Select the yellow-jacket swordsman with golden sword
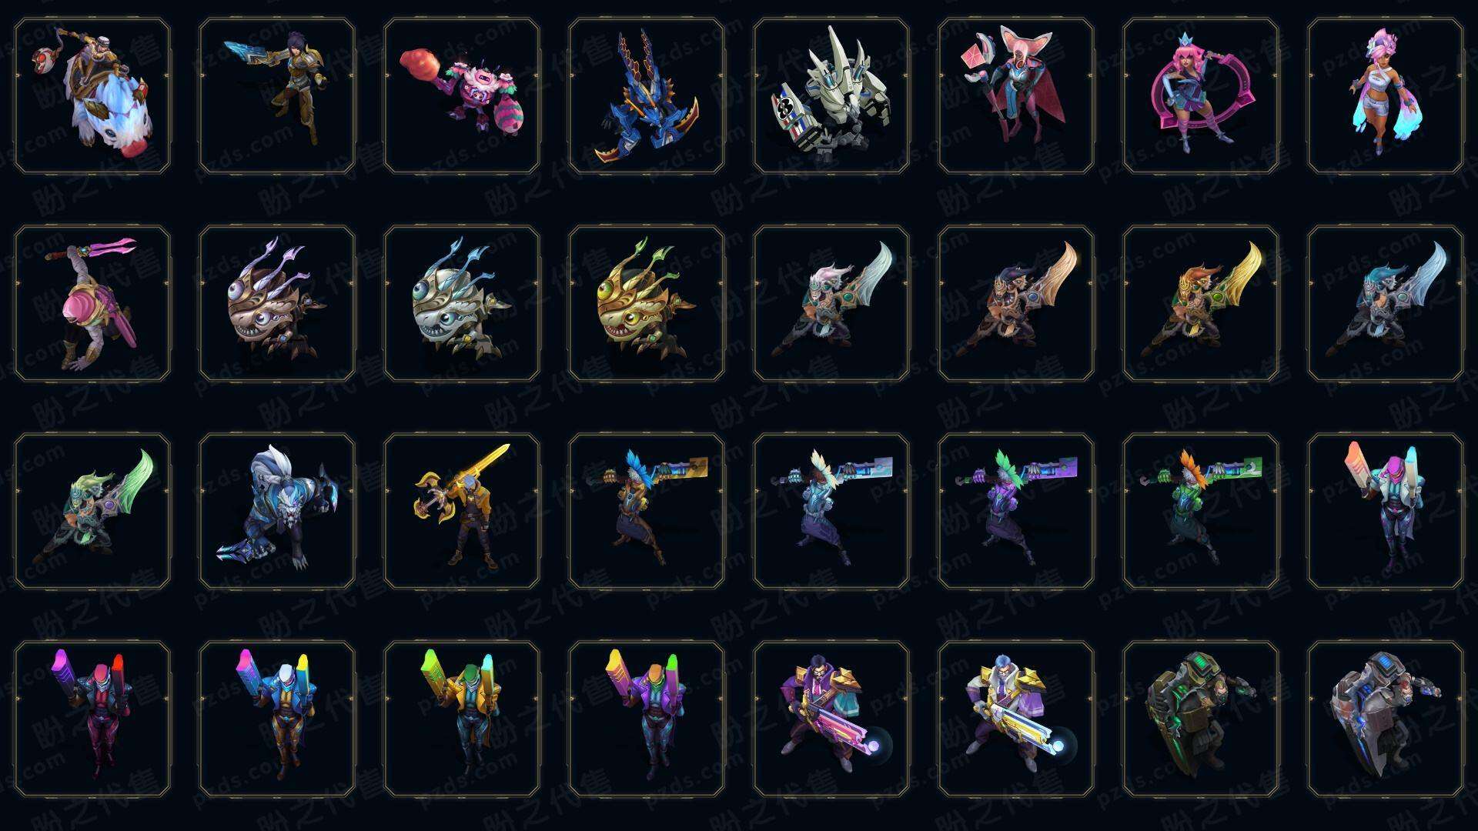1478x831 pixels. pyautogui.click(x=462, y=511)
